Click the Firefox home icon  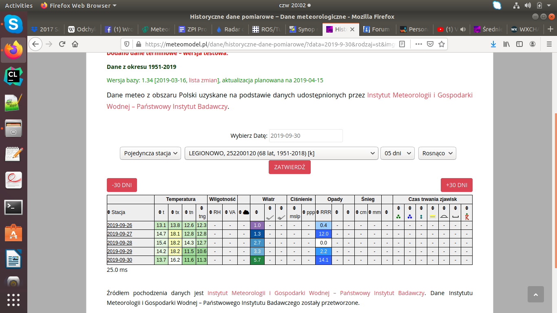tap(75, 44)
